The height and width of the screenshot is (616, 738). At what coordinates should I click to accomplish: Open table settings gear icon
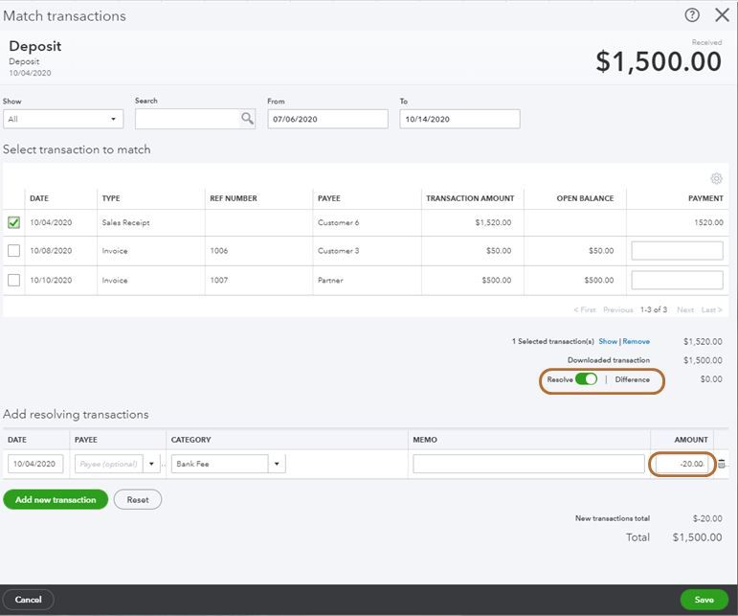[x=716, y=178]
